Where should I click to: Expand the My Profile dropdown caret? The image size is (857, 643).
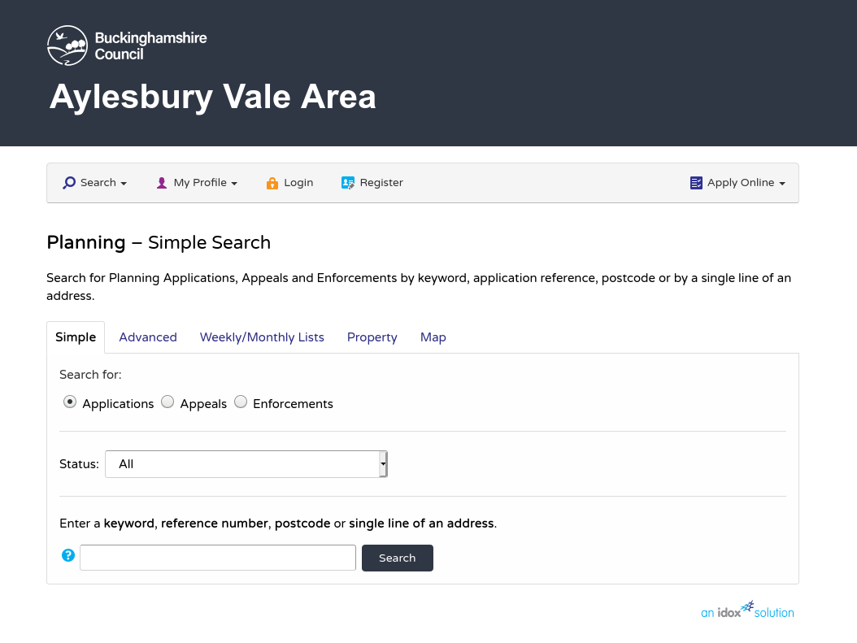(234, 184)
